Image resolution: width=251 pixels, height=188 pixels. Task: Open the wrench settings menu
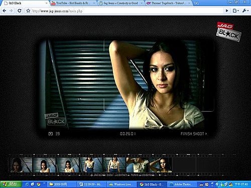[x=245, y=11]
